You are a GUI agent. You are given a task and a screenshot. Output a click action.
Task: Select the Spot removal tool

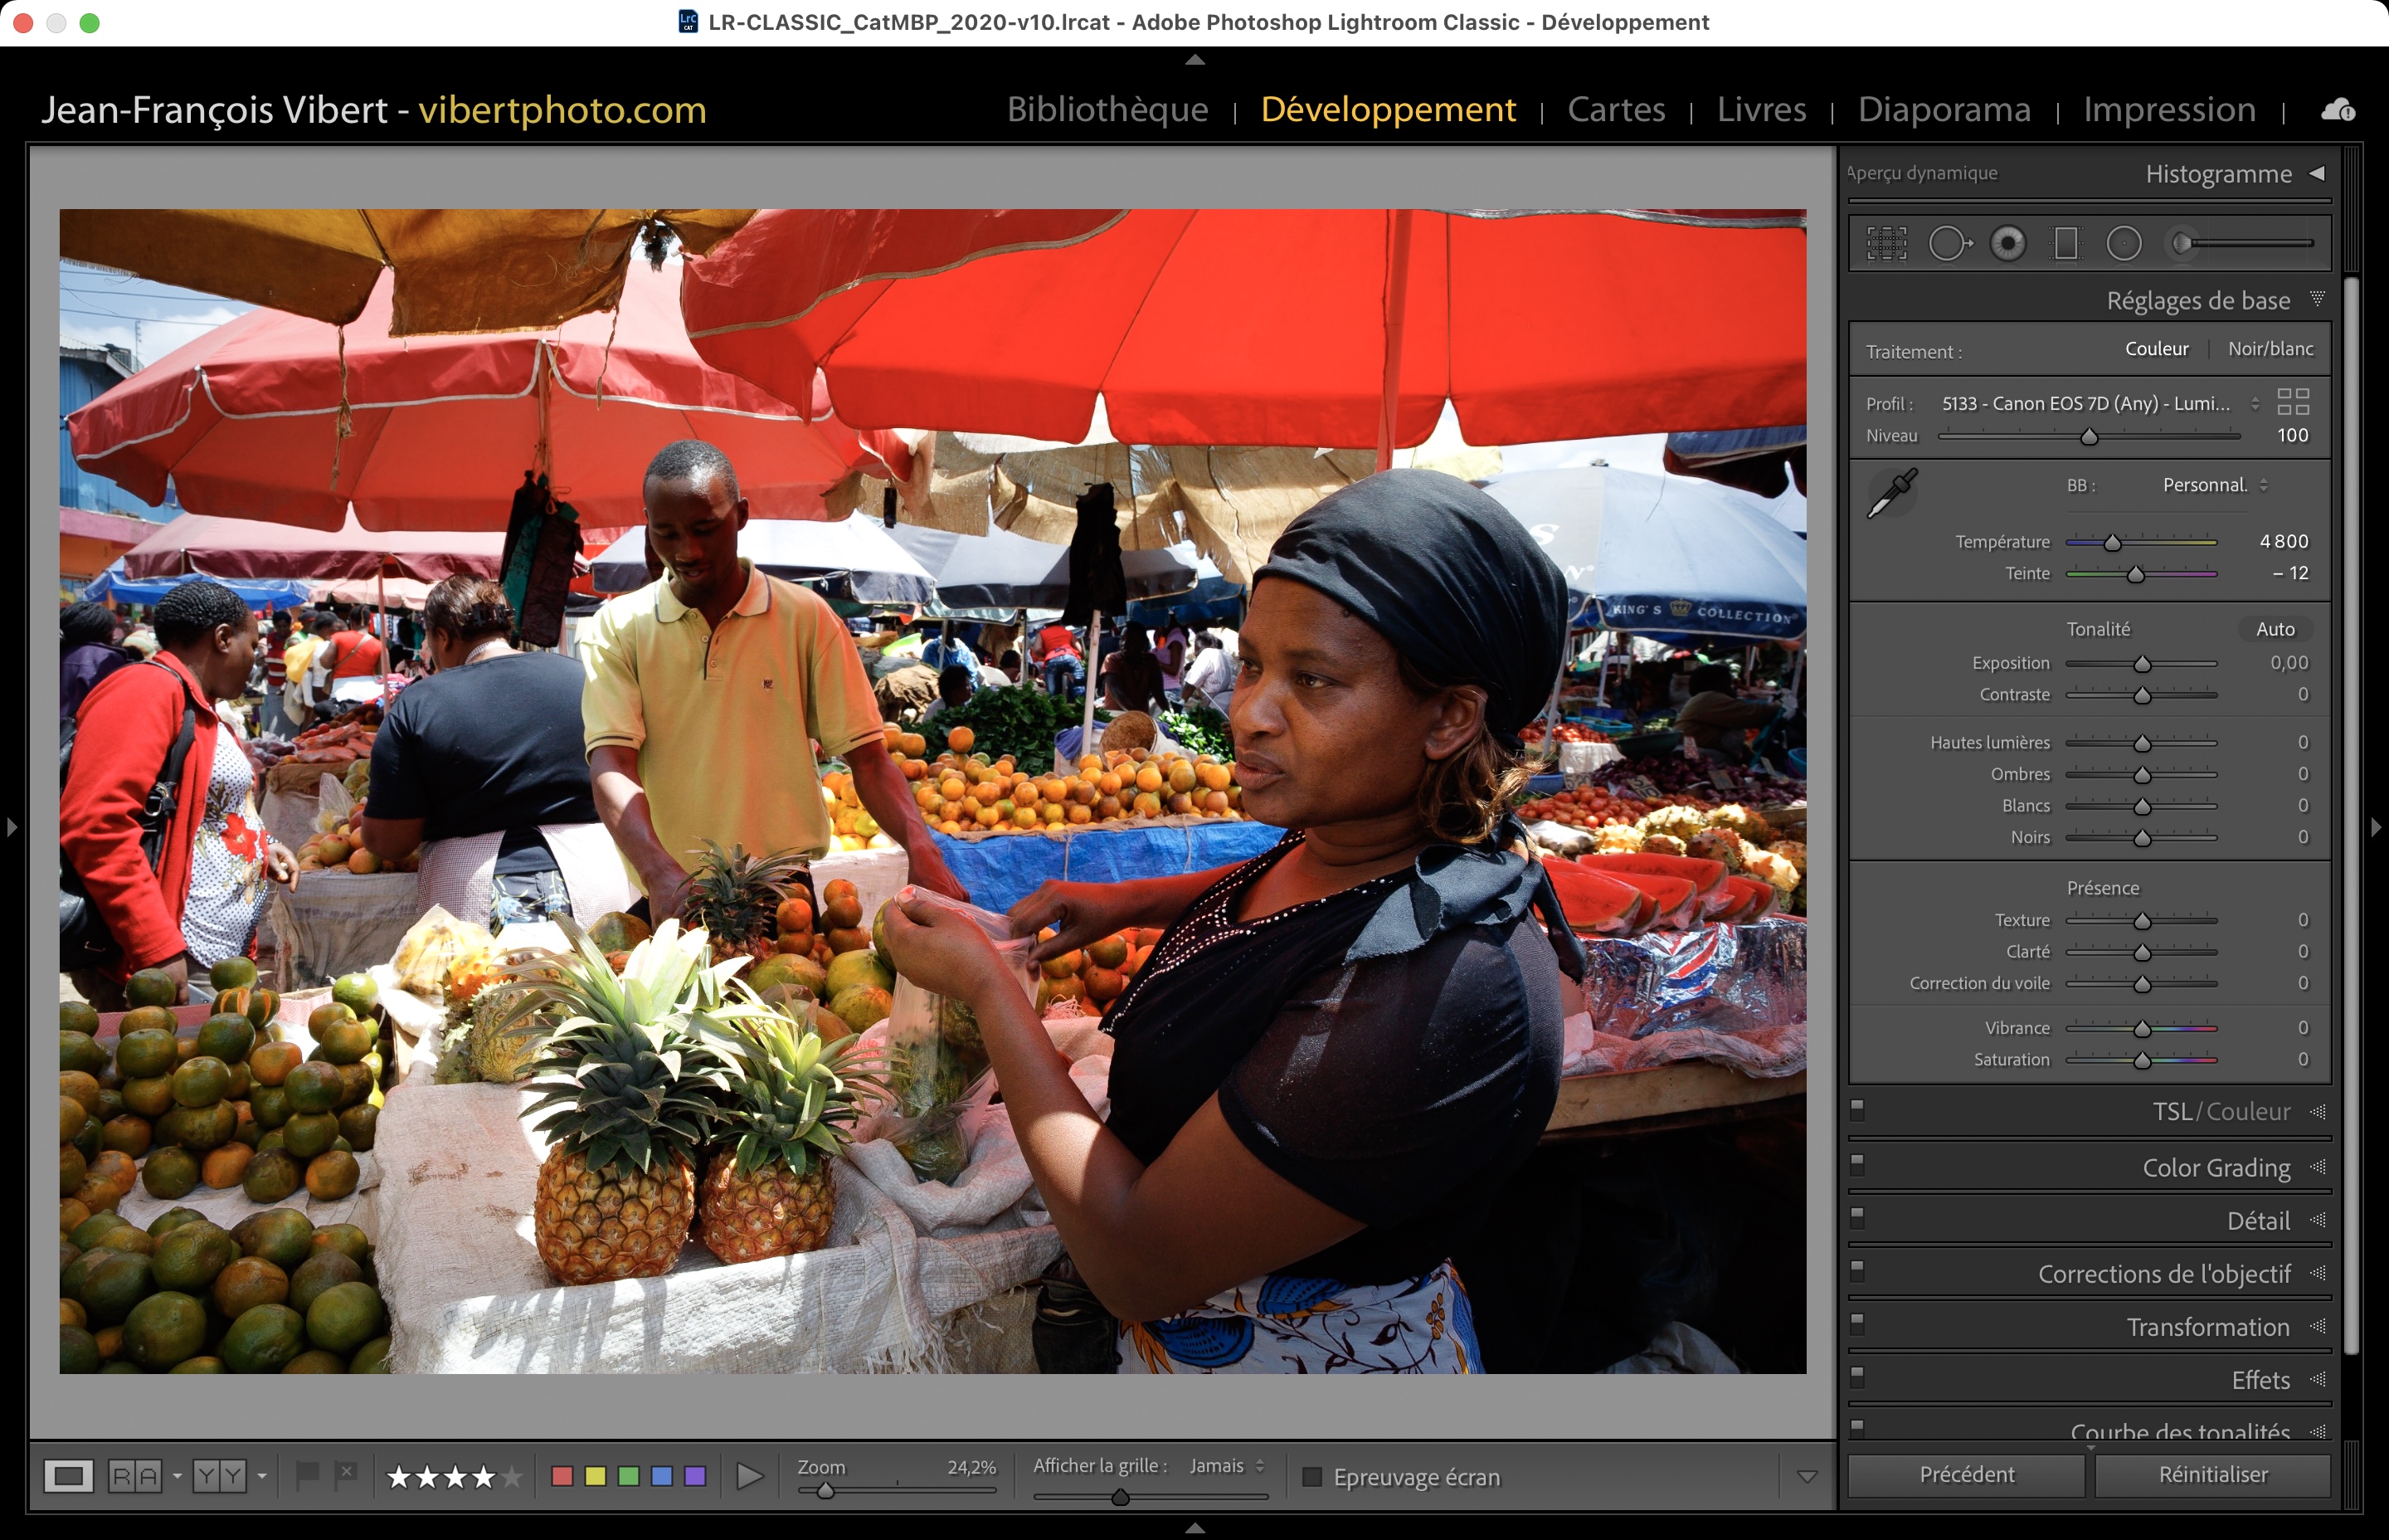tap(1949, 243)
